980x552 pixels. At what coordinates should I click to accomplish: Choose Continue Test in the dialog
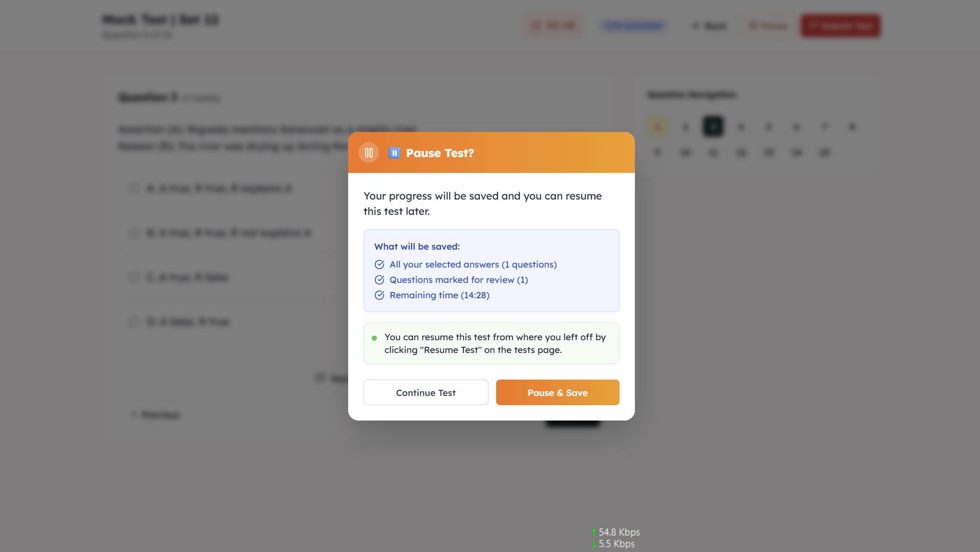425,392
